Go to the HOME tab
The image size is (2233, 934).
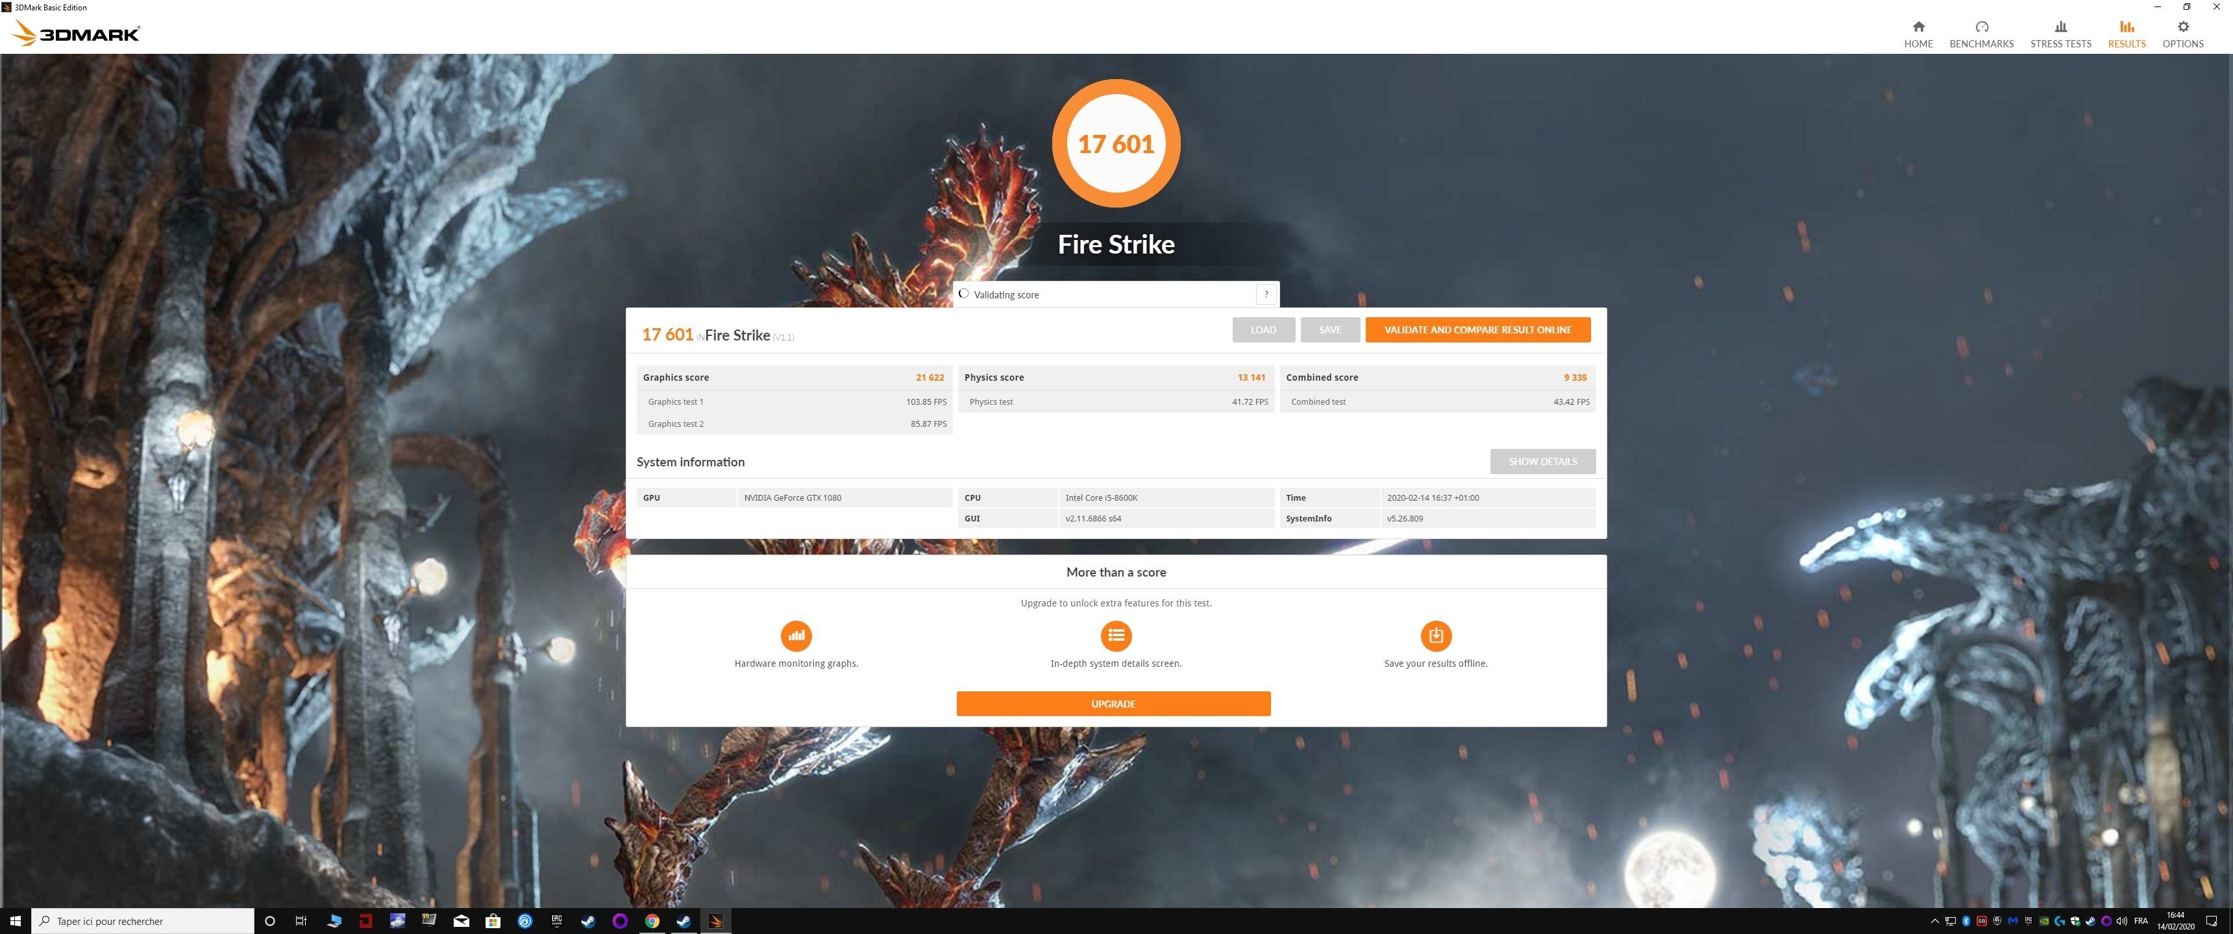tap(1918, 34)
